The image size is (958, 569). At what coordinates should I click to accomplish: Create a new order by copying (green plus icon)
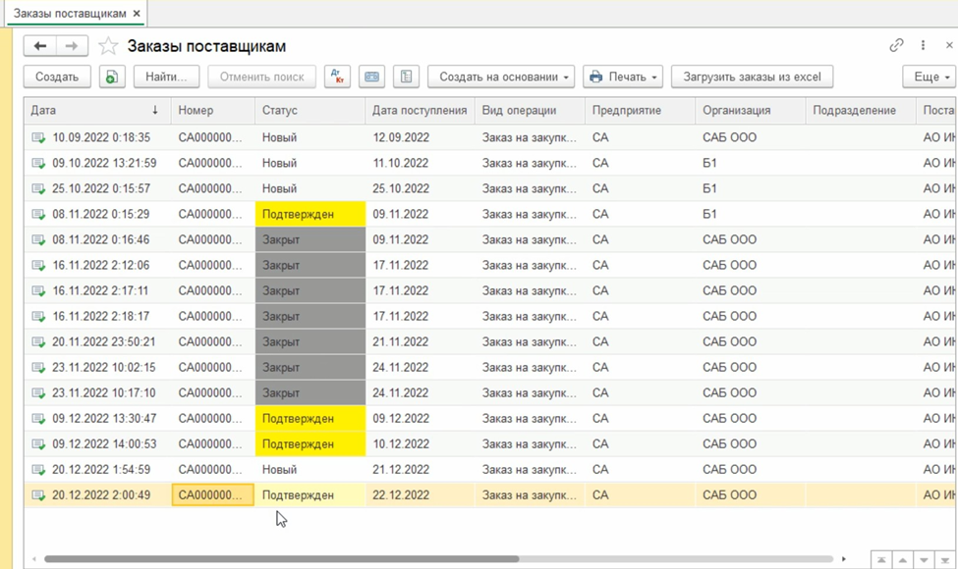[x=112, y=77]
